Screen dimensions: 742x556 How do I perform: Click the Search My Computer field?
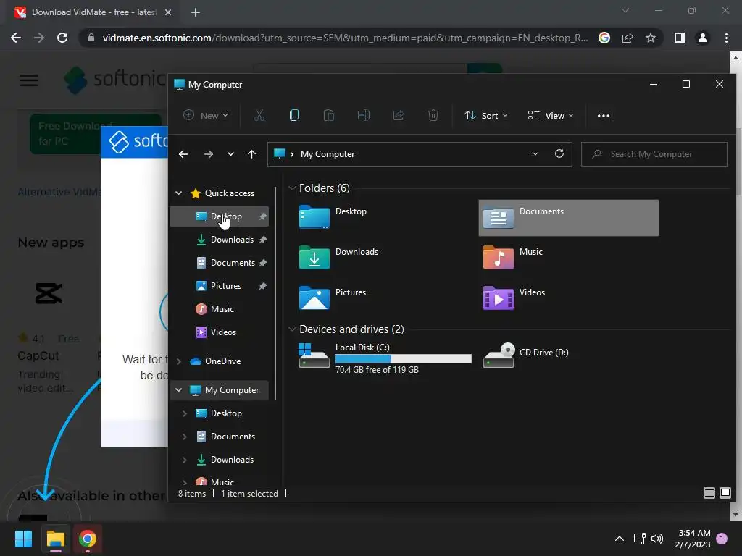tap(654, 154)
